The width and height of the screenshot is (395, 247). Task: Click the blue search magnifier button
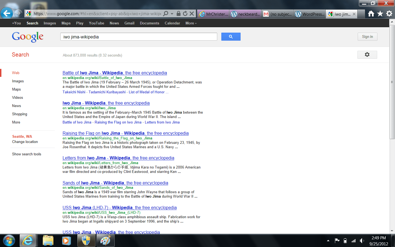click(x=231, y=37)
